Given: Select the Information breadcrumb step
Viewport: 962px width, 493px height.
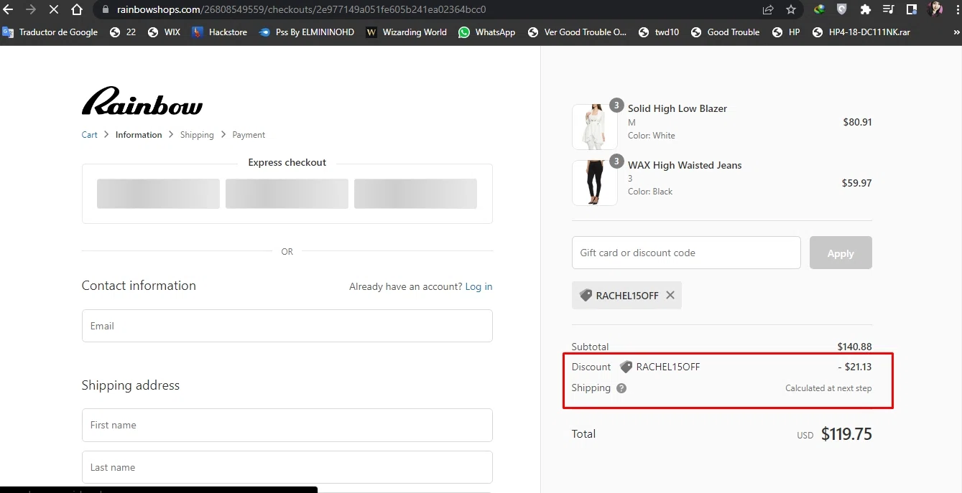Looking at the screenshot, I should (139, 135).
